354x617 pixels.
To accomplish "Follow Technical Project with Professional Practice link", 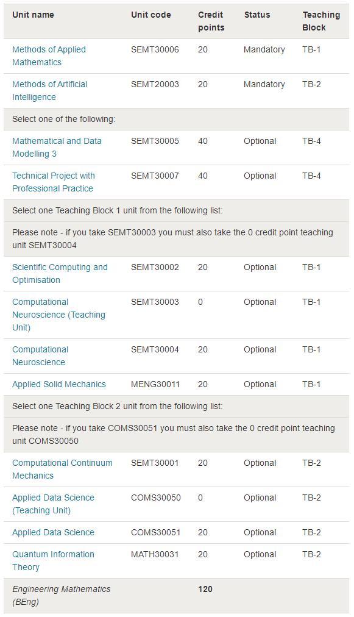I will pos(54,182).
